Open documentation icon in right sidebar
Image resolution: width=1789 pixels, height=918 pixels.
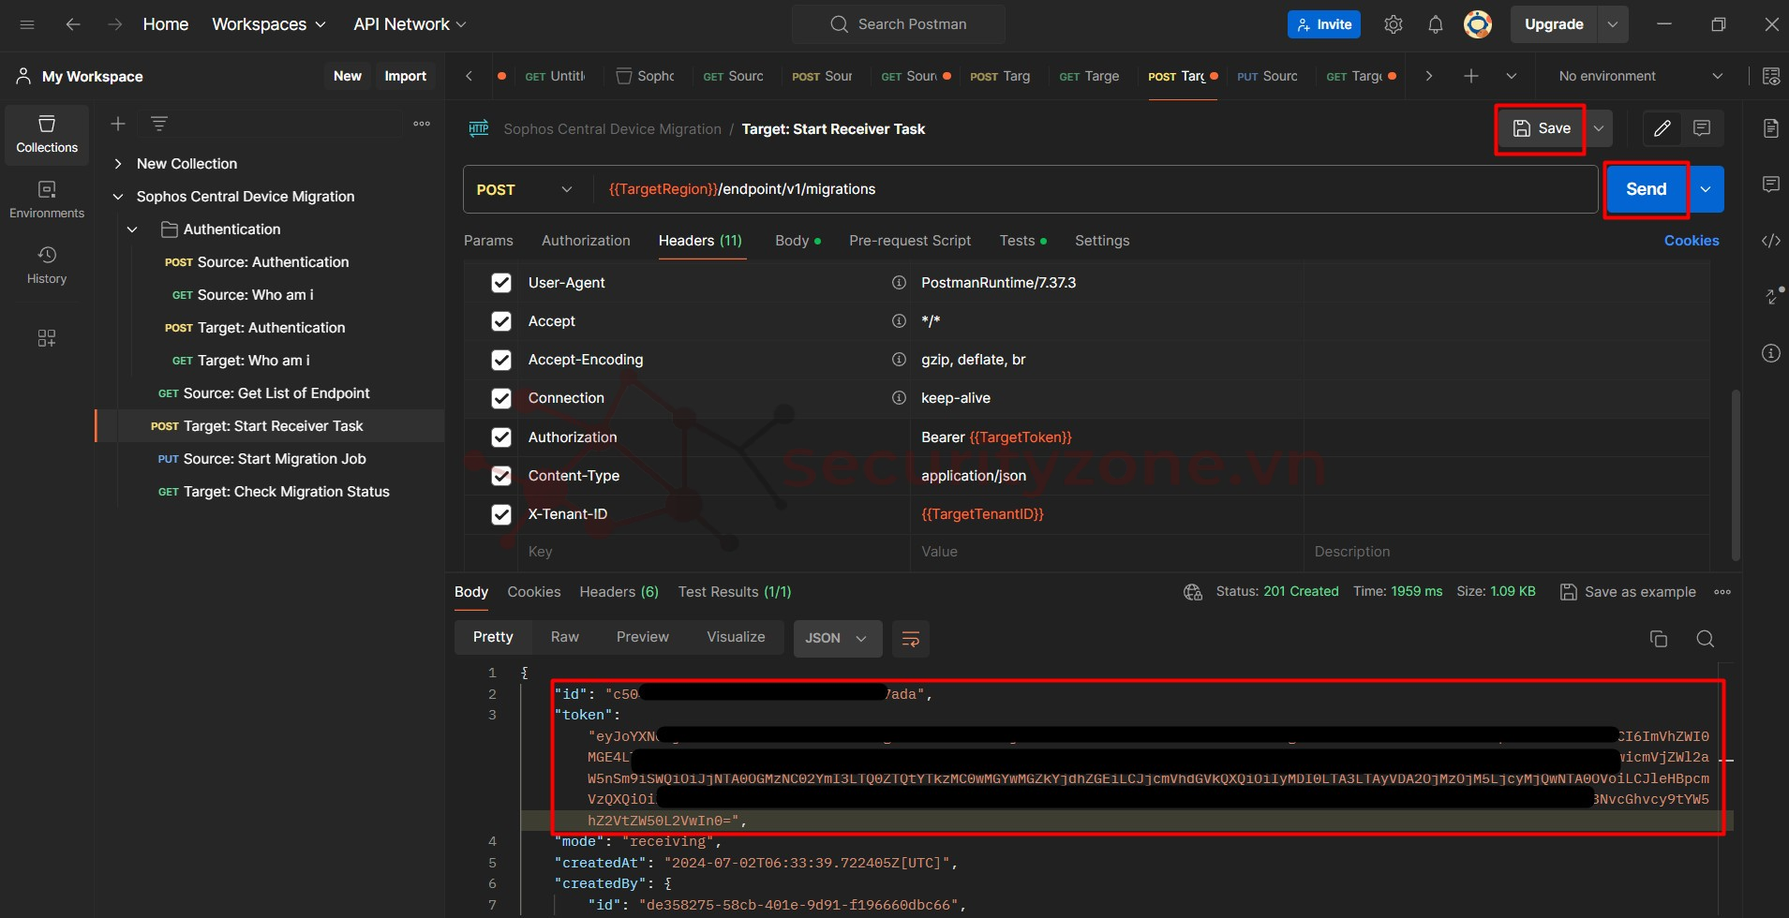tap(1771, 128)
